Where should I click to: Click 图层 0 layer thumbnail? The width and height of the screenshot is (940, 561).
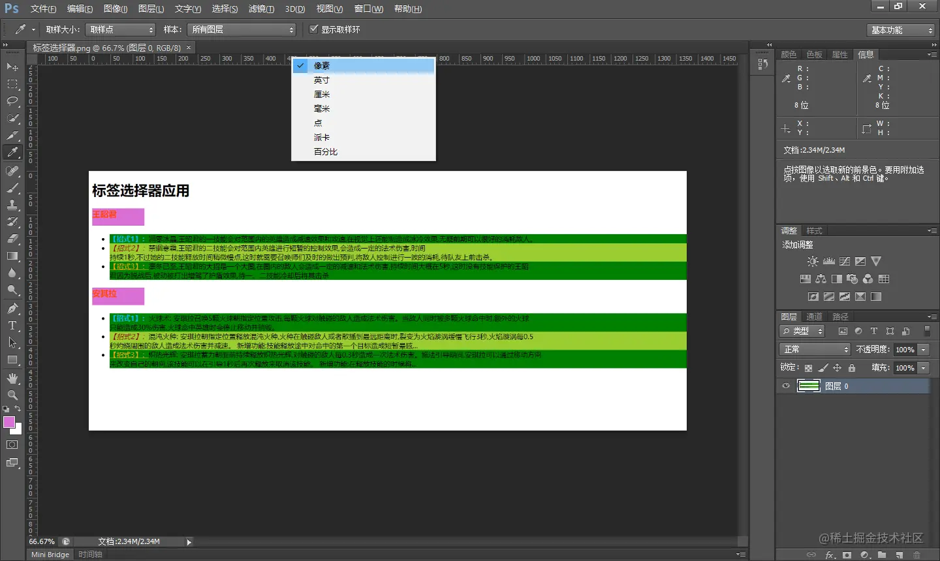809,386
